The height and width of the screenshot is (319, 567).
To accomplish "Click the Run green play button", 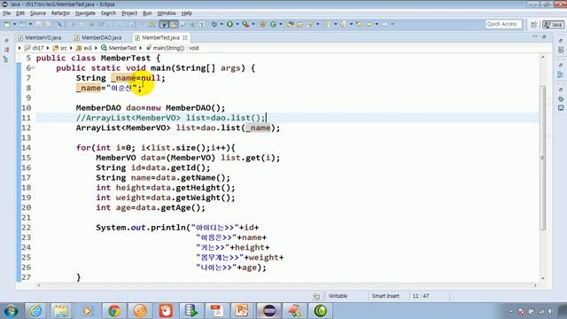I will (229, 24).
